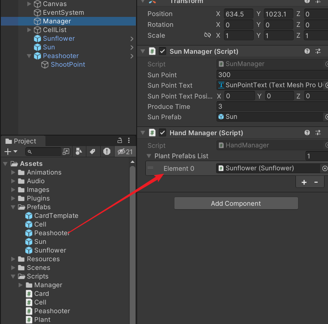Screen dimensions: 328x324
Task: Click the Search by Import Log Type icon
Action: pos(107,152)
